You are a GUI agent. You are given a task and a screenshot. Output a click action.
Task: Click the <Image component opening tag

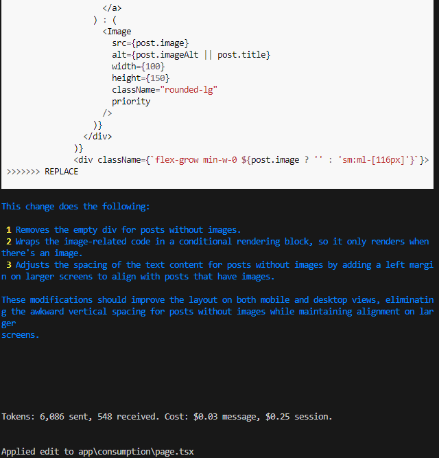pyautogui.click(x=117, y=32)
